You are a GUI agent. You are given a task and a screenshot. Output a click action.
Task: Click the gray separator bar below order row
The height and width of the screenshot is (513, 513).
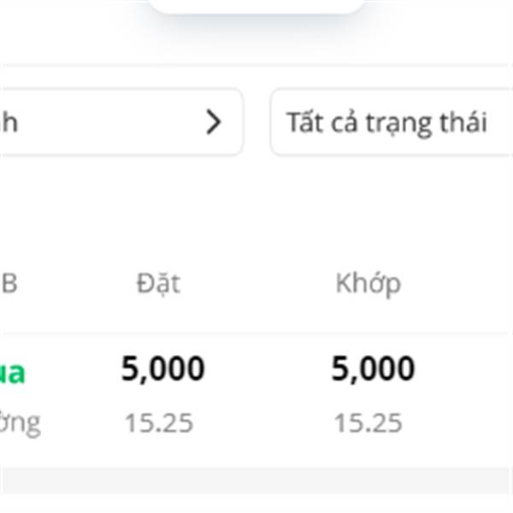coord(256,481)
